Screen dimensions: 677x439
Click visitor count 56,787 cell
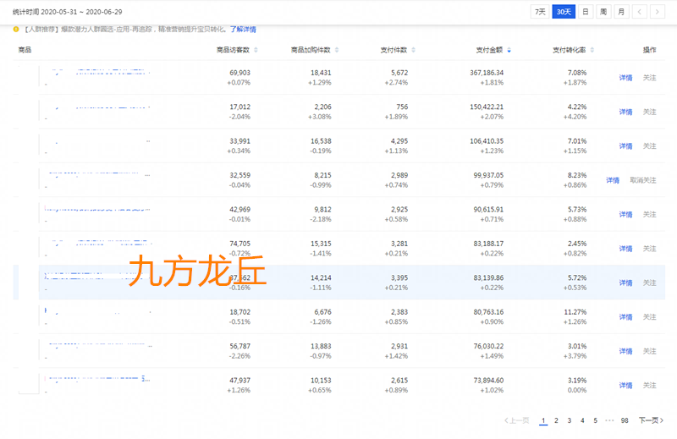pyautogui.click(x=239, y=346)
